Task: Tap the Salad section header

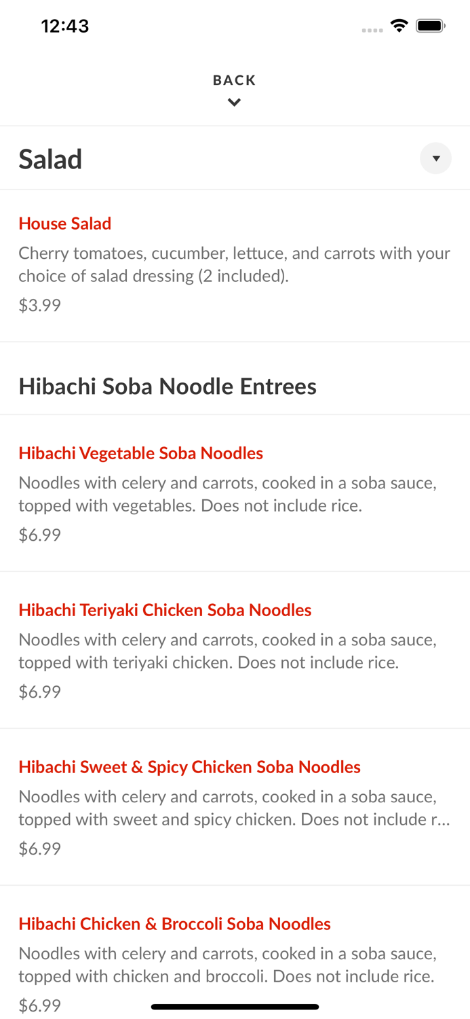Action: (51, 158)
